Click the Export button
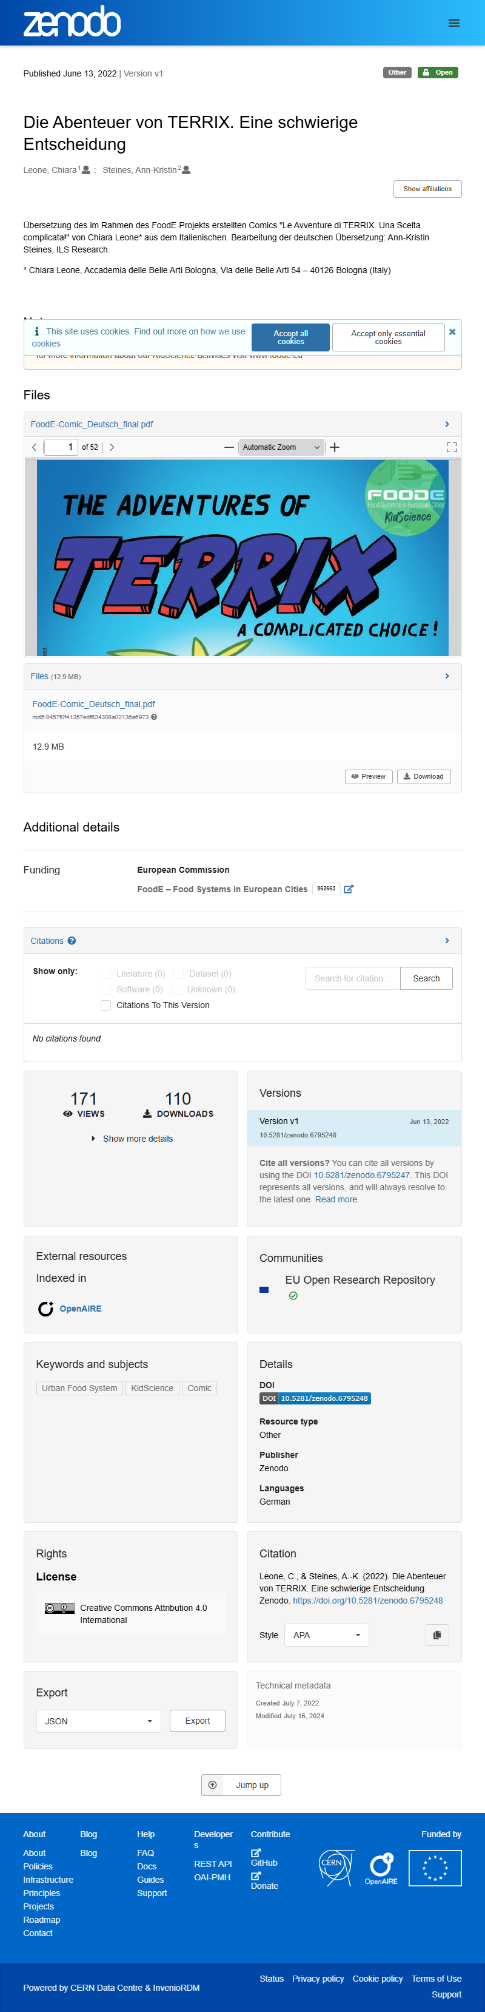Image resolution: width=485 pixels, height=2012 pixels. coord(197,1721)
